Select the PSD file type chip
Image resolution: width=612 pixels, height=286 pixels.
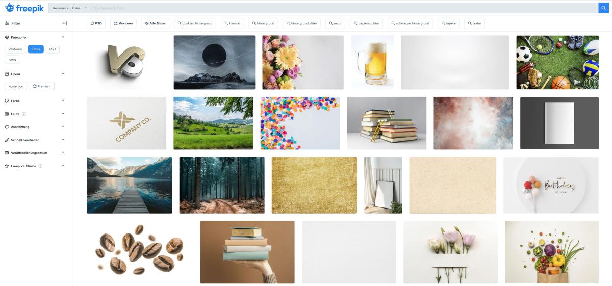[96, 23]
